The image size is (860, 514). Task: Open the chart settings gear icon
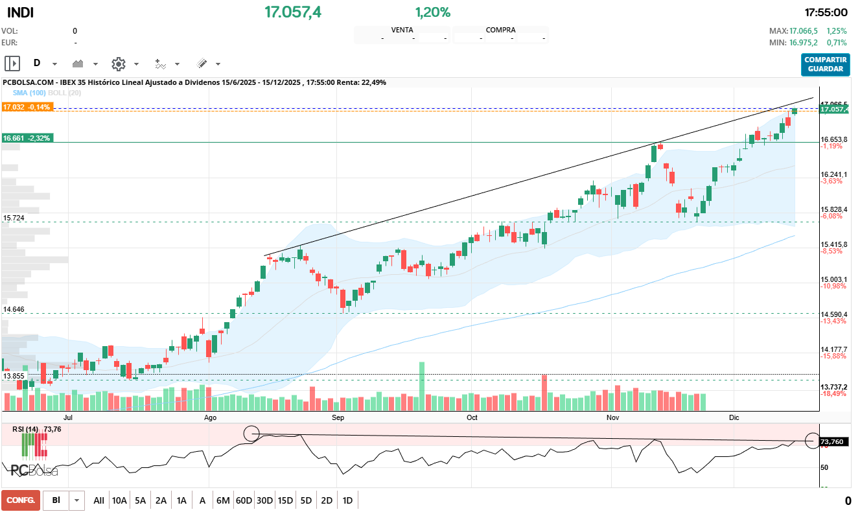tap(118, 64)
